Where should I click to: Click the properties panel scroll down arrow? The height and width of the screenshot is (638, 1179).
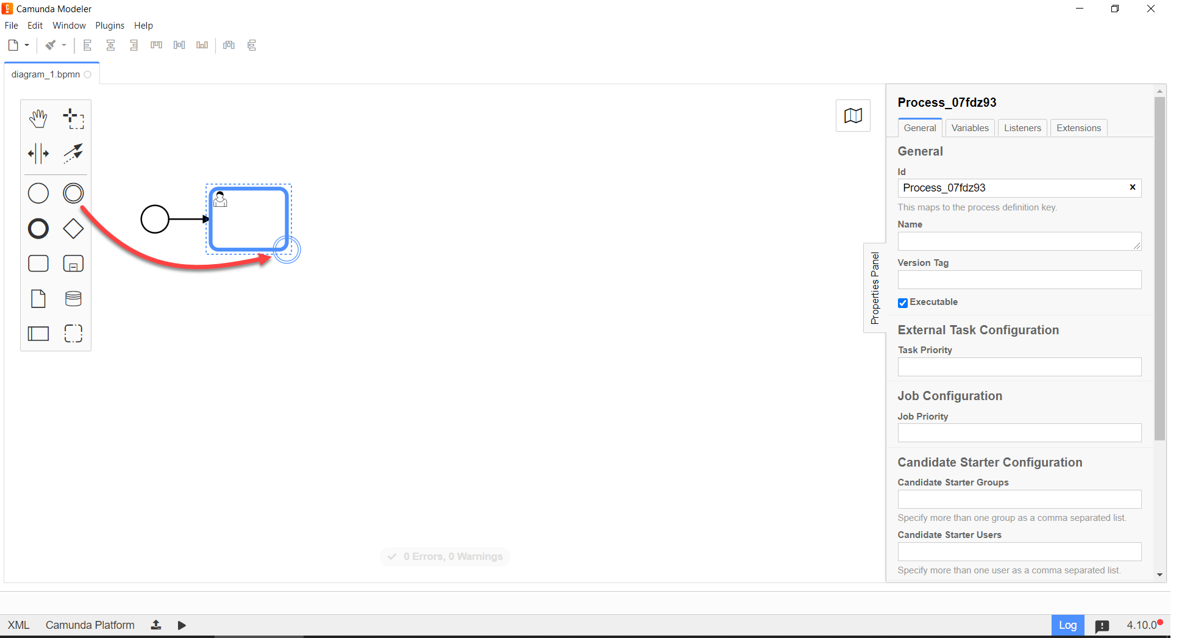1159,575
